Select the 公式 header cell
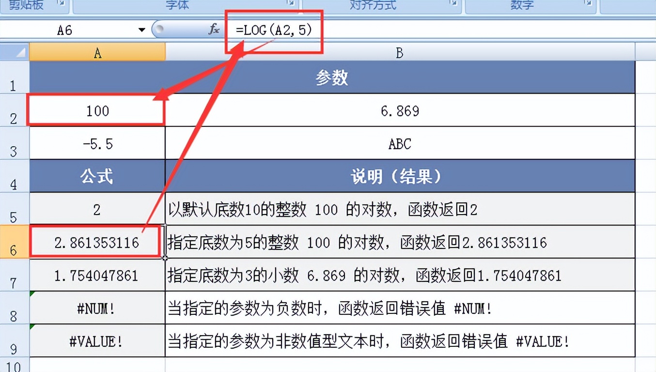Viewport: 656px width, 372px height. click(97, 176)
